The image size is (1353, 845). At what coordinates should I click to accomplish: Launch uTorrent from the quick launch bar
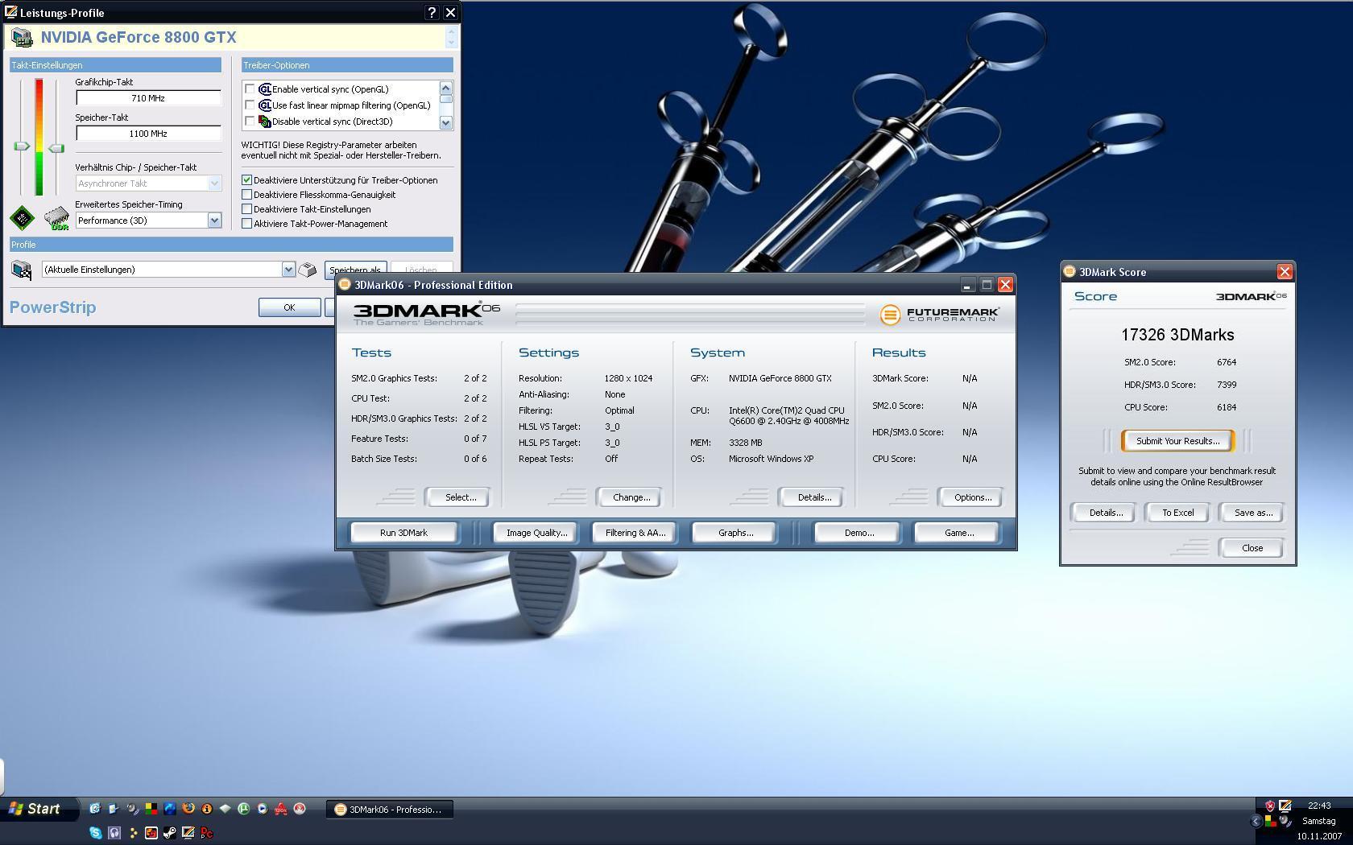click(x=244, y=808)
